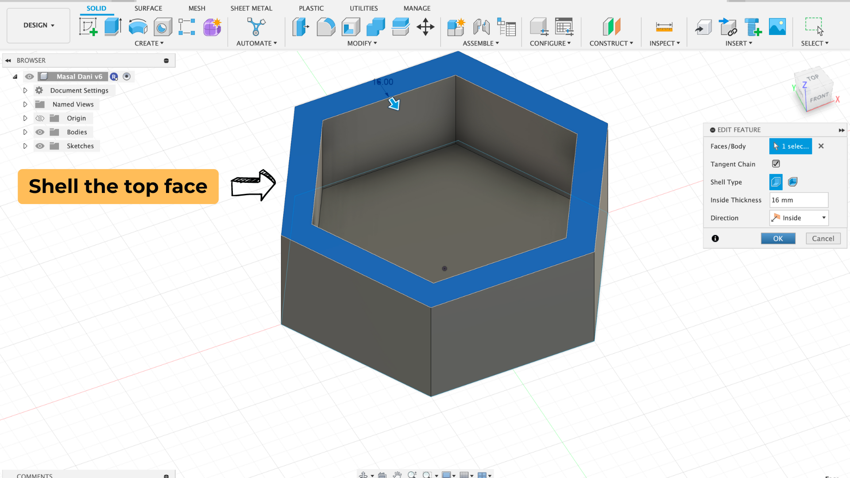Viewport: 850px width, 478px height.
Task: Switch to the SHEET METAL tab
Action: click(x=251, y=8)
